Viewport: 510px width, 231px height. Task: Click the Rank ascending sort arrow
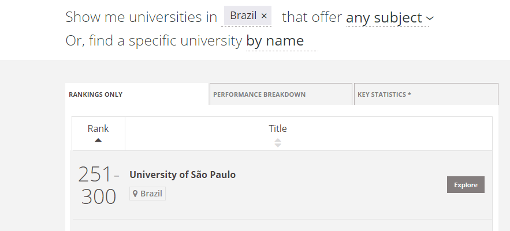(x=98, y=140)
